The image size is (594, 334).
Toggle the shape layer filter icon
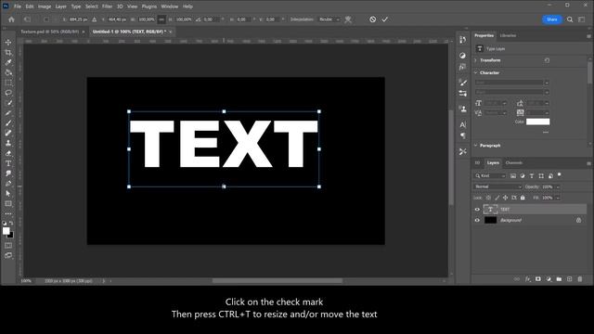pyautogui.click(x=541, y=175)
